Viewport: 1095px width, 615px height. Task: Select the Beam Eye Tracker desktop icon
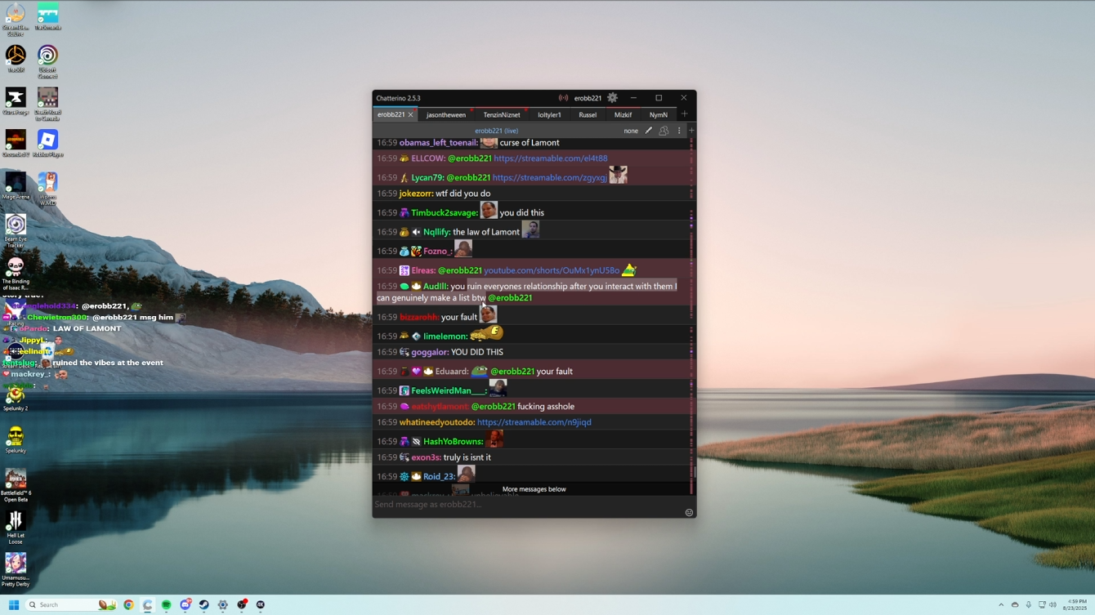pos(16,230)
